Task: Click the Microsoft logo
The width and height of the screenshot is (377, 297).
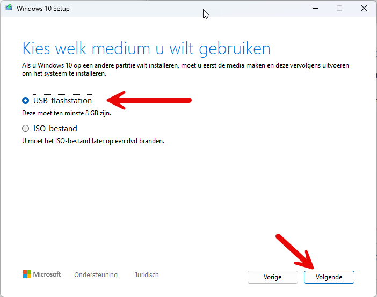Action: 42,274
